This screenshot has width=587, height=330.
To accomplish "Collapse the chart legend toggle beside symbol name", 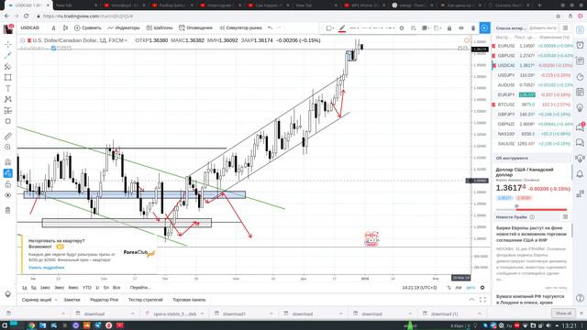I will tap(22, 40).
